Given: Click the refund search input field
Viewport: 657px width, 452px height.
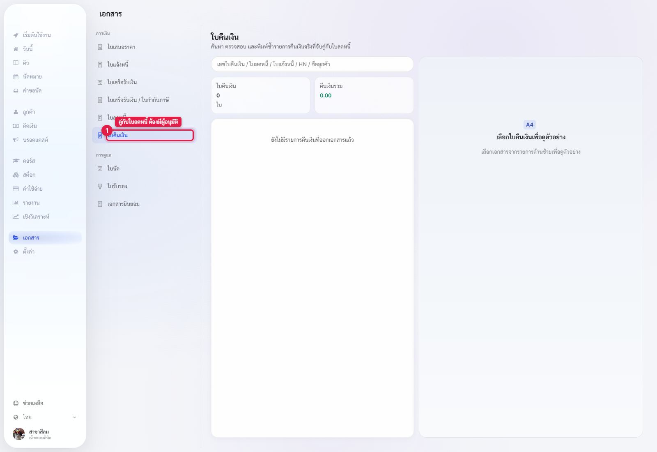Looking at the screenshot, I should tap(312, 65).
